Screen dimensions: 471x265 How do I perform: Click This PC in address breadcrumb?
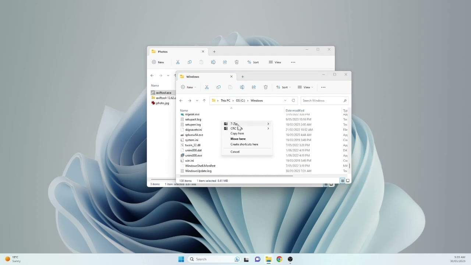(x=226, y=100)
